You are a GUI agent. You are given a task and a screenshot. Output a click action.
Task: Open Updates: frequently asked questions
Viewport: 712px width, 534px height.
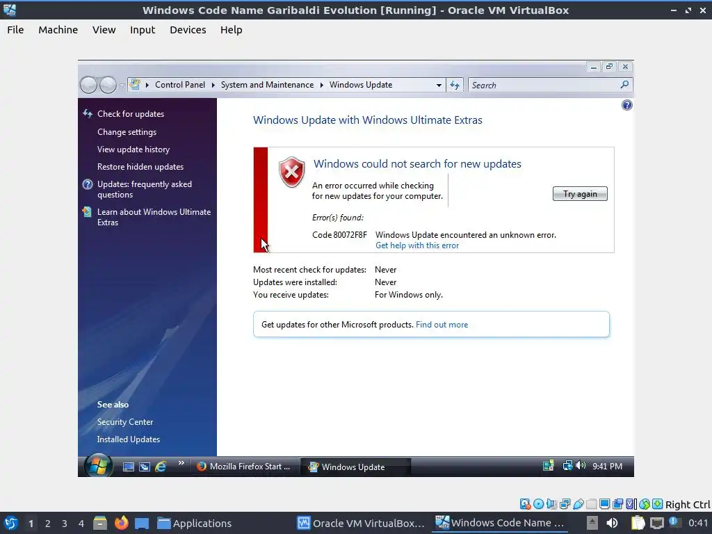tap(145, 189)
